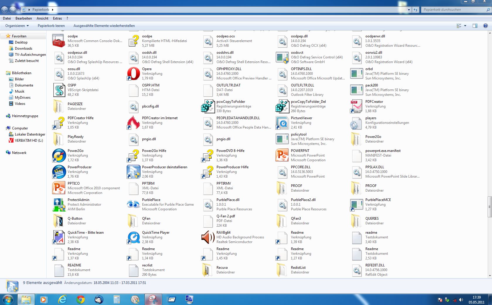The width and height of the screenshot is (492, 305).
Task: Select the PictureViewer shortcut icon
Action: (x=282, y=123)
